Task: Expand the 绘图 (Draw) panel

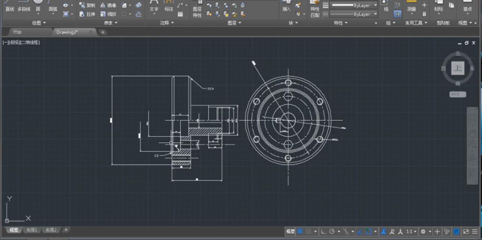Action: click(39, 23)
